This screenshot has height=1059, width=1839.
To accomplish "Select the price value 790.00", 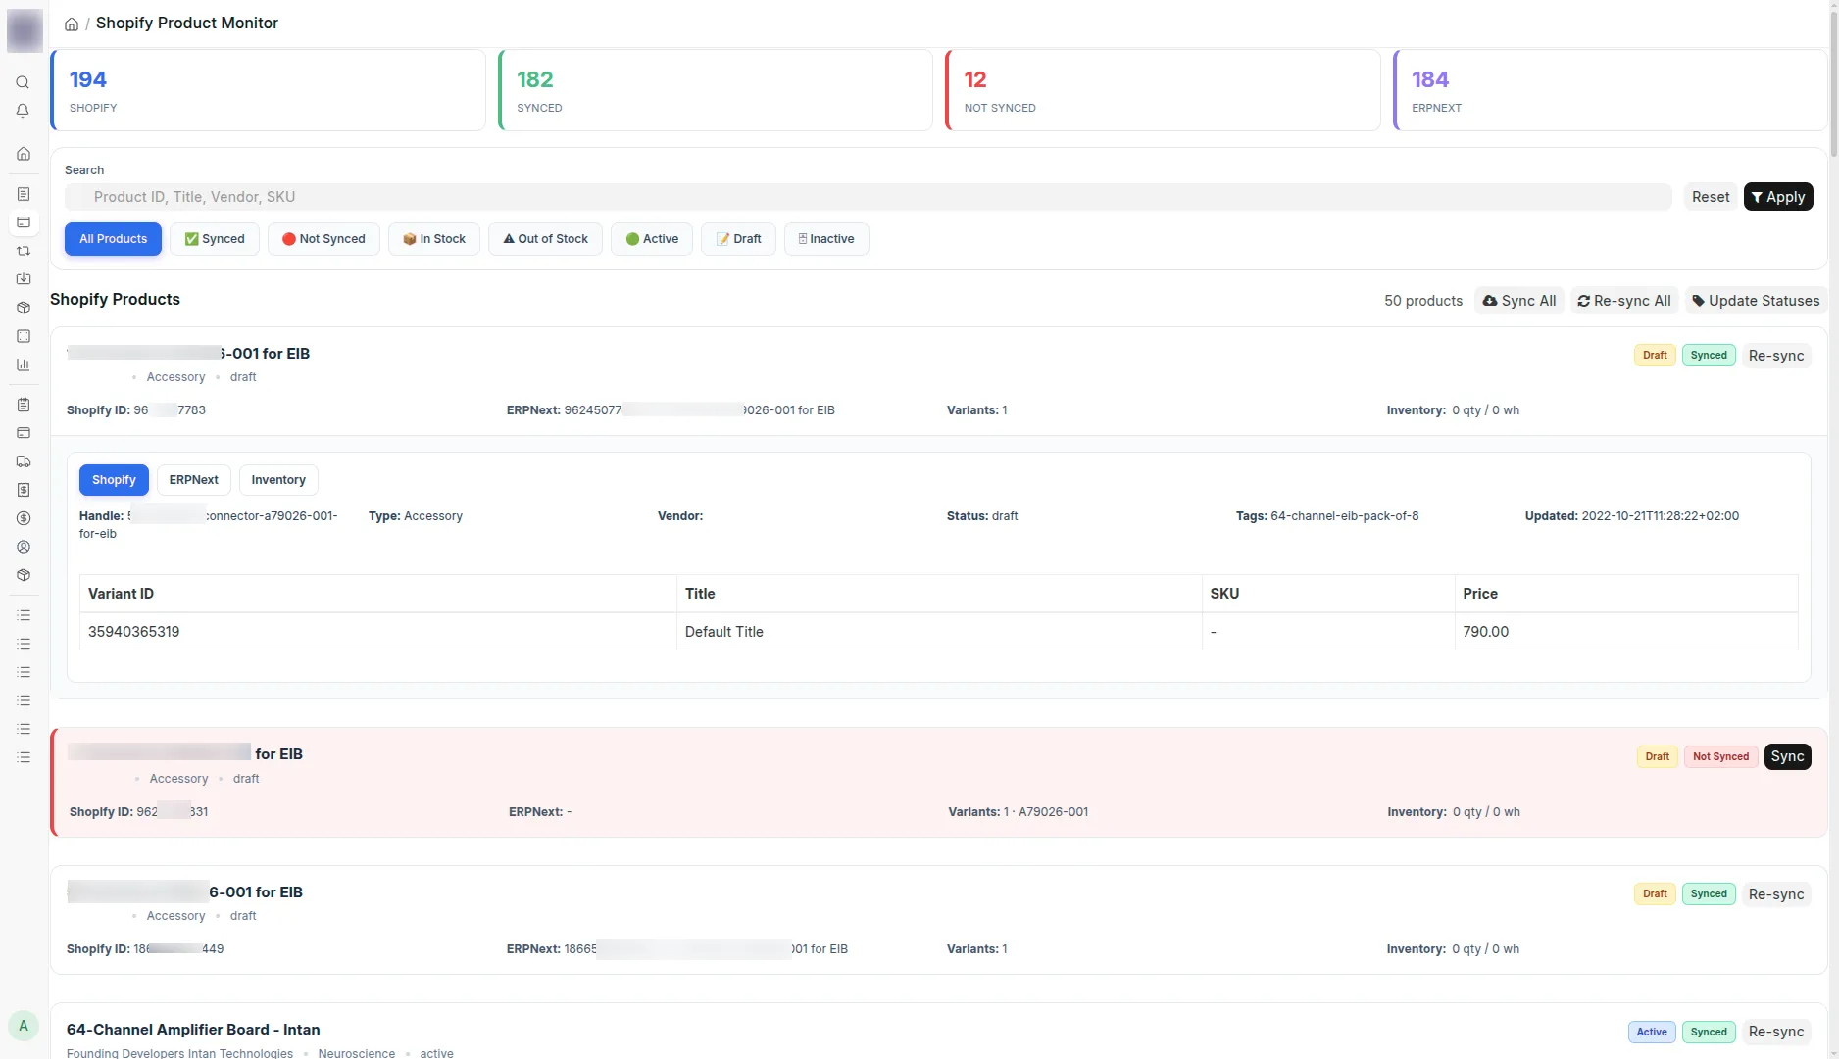I will click(x=1486, y=632).
